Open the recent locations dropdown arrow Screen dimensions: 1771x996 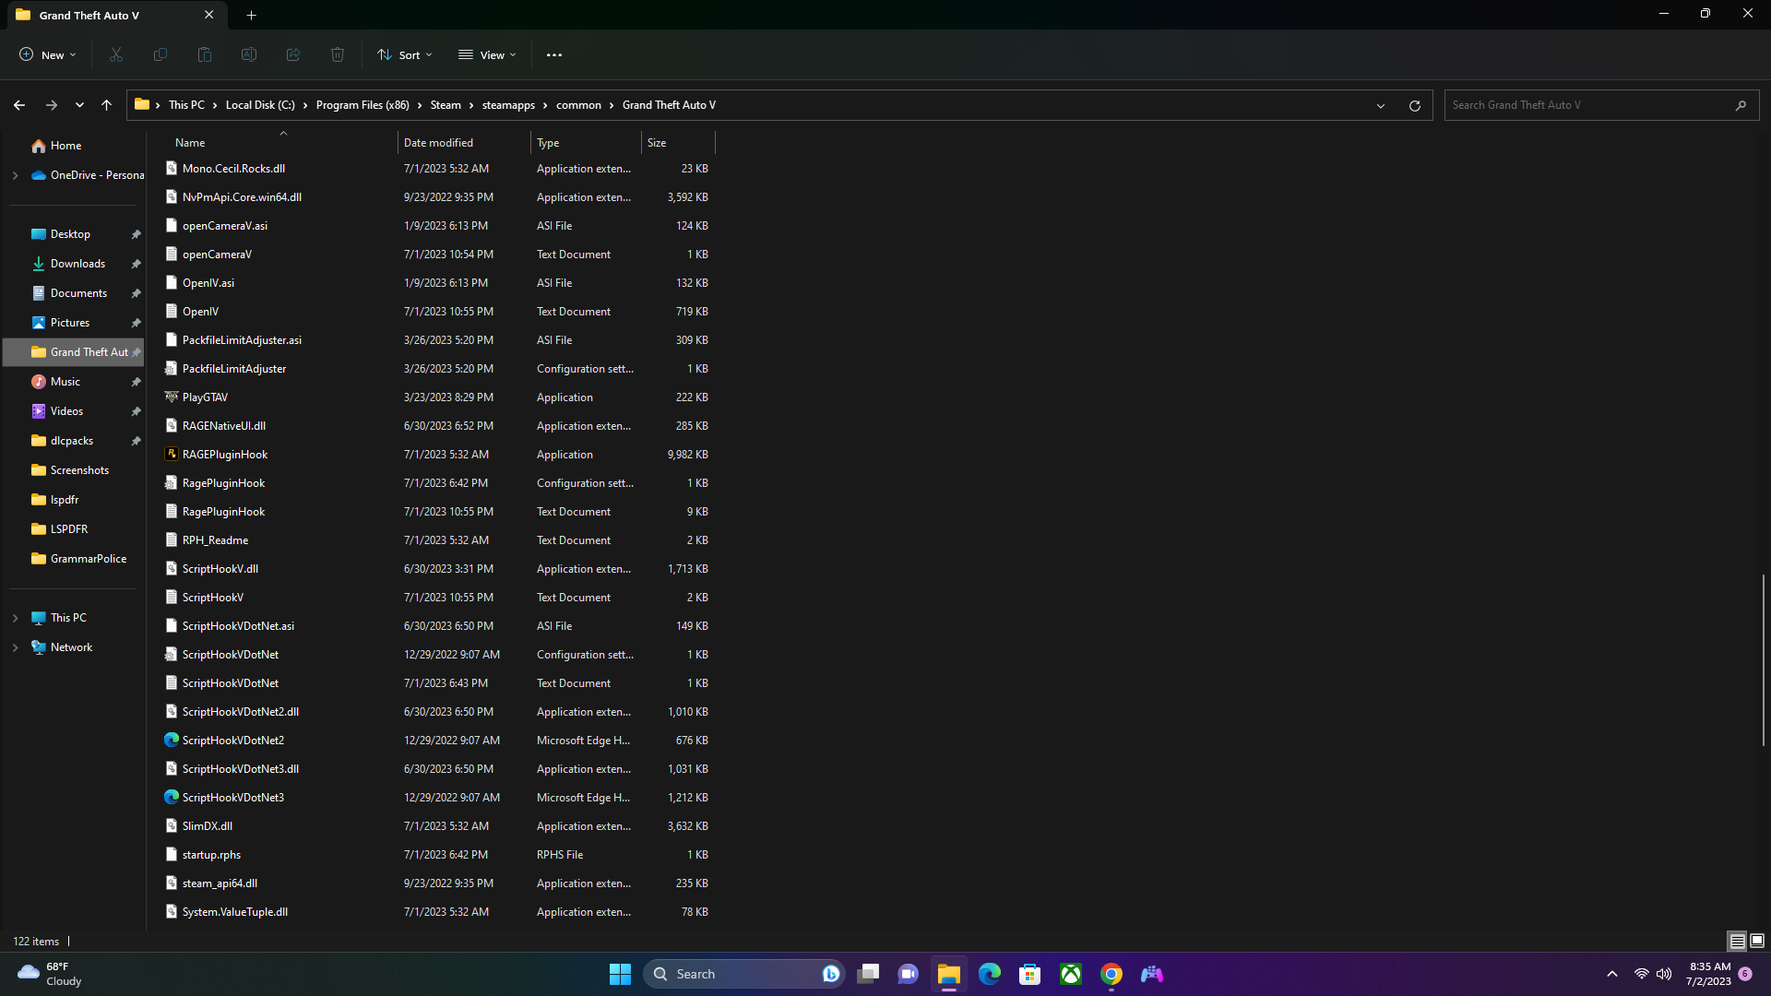click(80, 105)
